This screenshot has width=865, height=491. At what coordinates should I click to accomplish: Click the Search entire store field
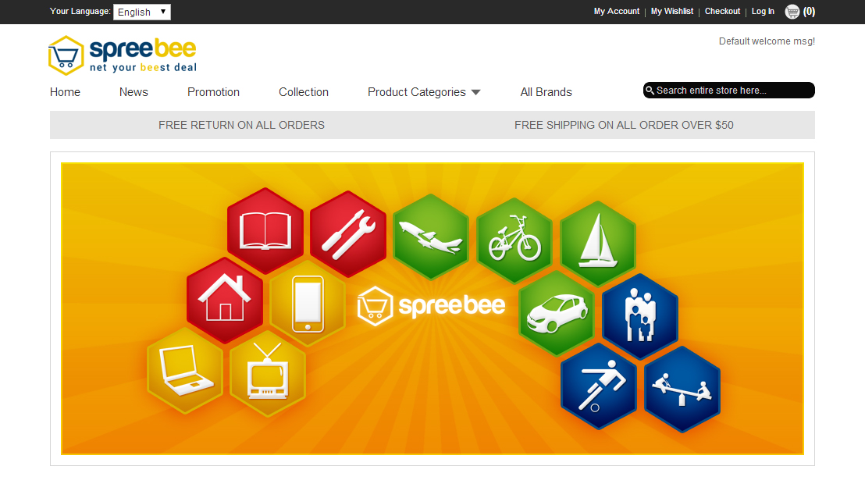point(728,91)
